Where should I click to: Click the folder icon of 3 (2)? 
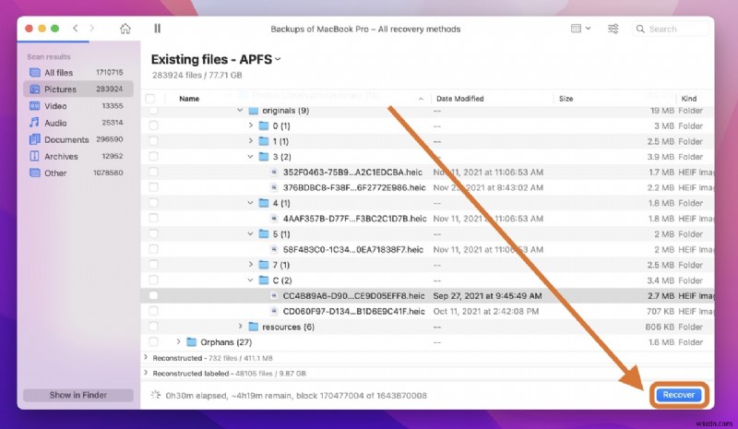click(264, 157)
